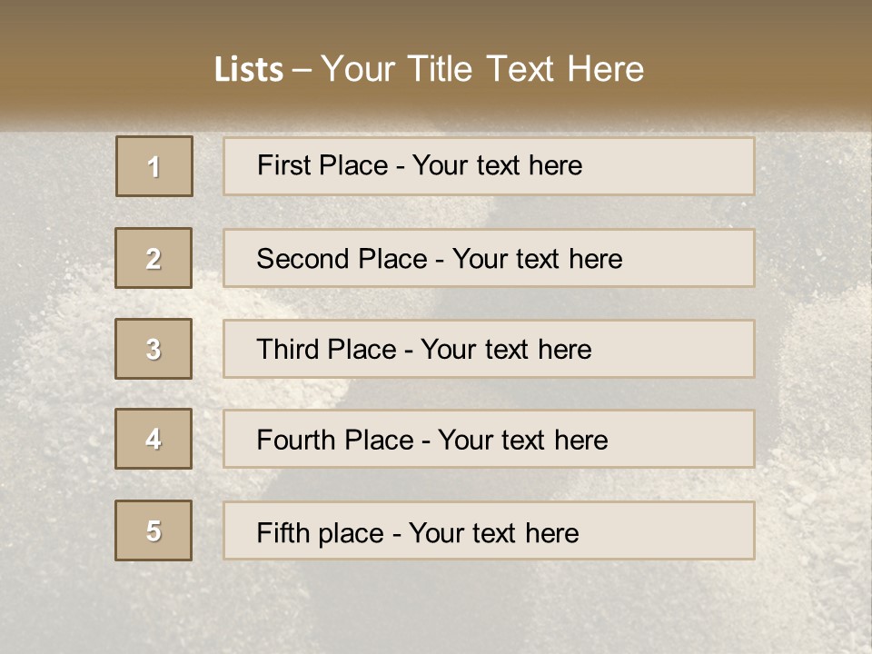Click 'Your Title Text Here' in title
Image resolution: width=872 pixels, height=654 pixels.
[x=482, y=69]
